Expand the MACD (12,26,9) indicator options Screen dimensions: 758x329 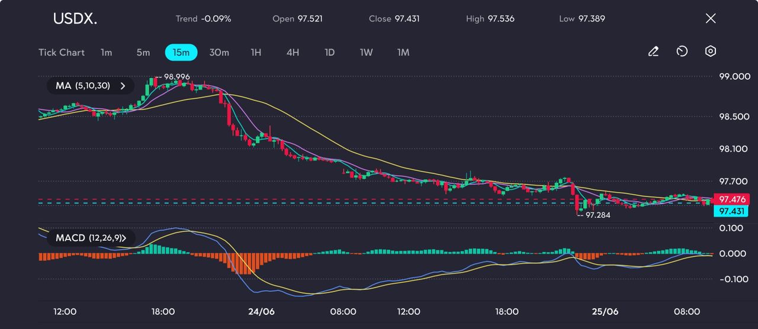(x=91, y=238)
